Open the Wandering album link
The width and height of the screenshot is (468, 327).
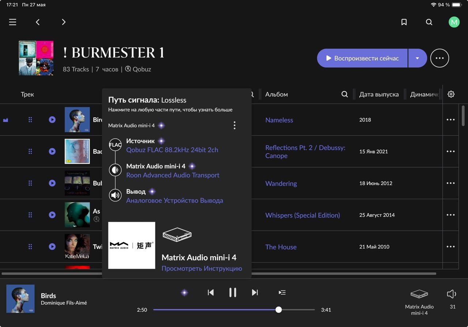[x=281, y=184]
